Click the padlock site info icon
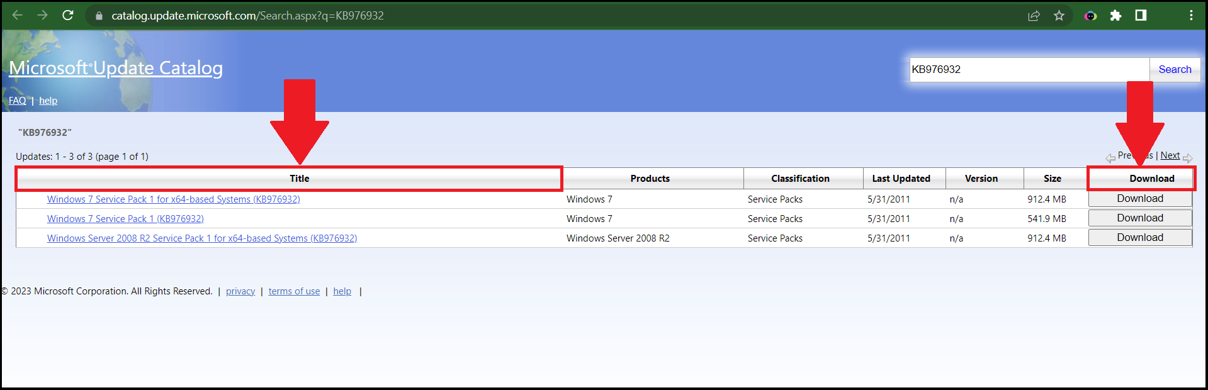1208x390 pixels. click(99, 16)
